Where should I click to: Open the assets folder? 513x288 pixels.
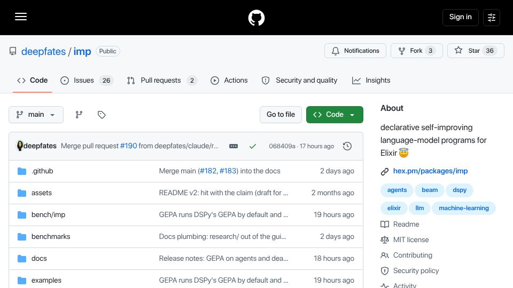coord(42,193)
